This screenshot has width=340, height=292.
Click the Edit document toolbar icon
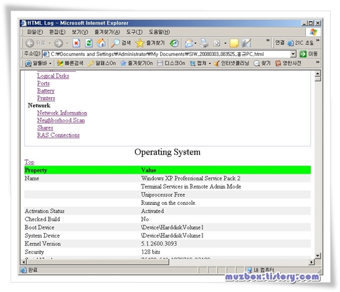(217, 43)
